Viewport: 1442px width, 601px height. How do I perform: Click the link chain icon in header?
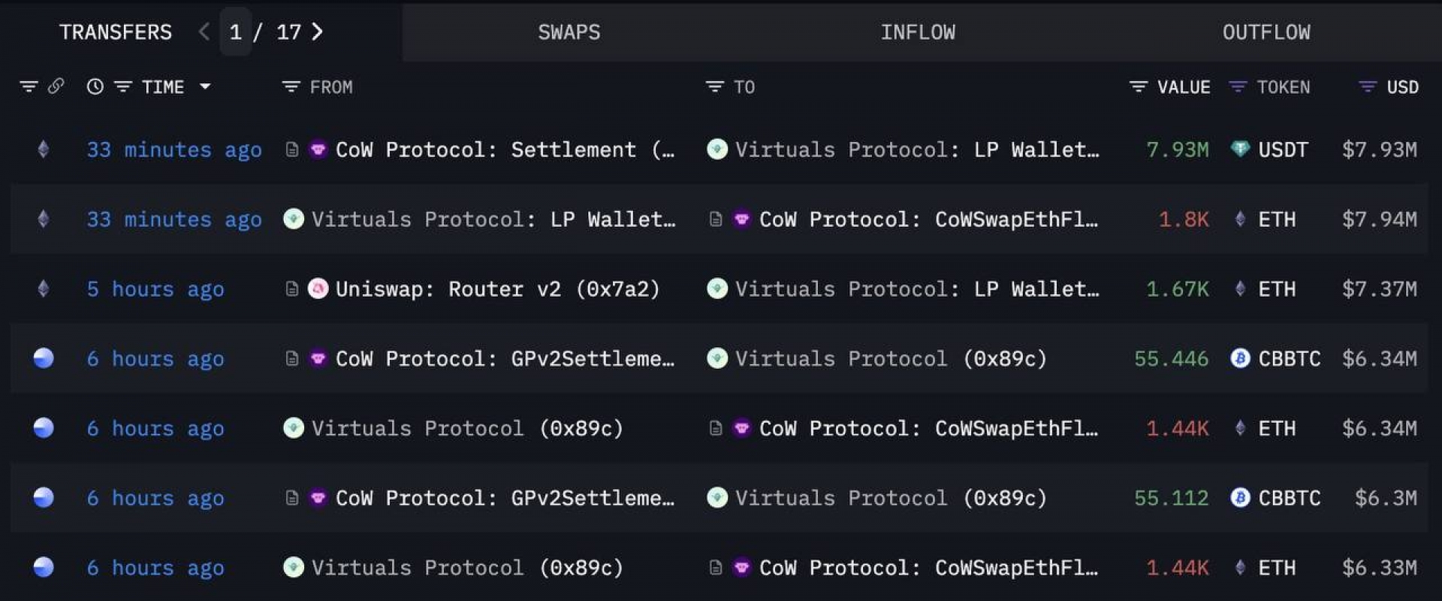pyautogui.click(x=56, y=86)
